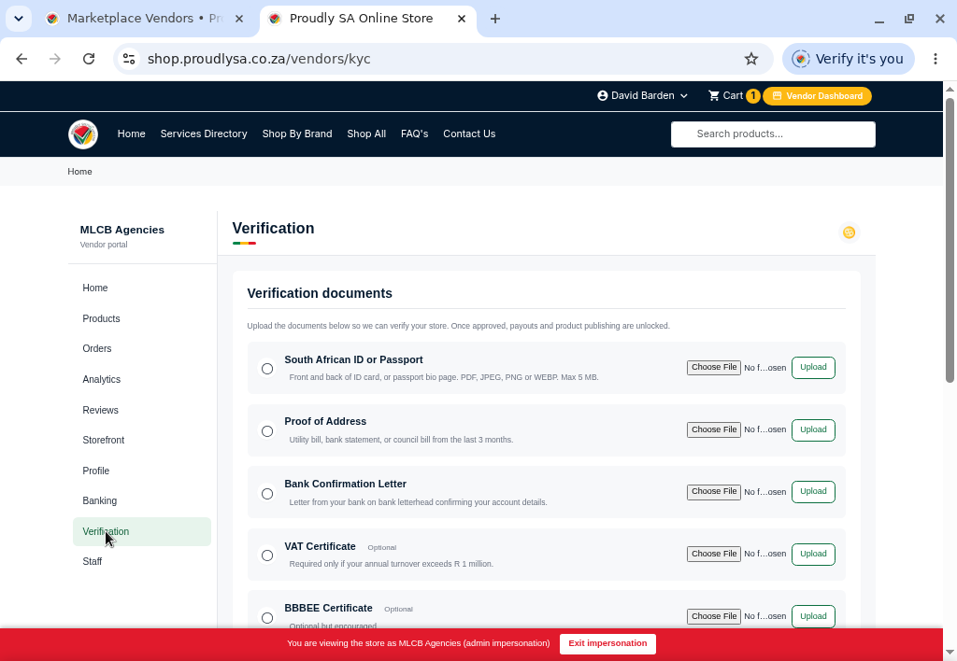Viewport: 957px width, 661px height.
Task: Switch to the Marketplace Vendors tab
Action: (145, 19)
